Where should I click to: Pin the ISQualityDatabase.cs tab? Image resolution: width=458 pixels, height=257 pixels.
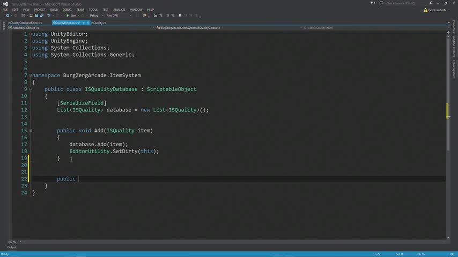coord(84,22)
